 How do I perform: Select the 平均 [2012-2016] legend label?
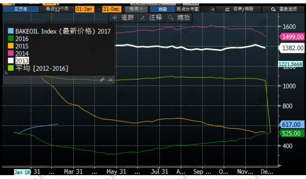tap(42, 68)
